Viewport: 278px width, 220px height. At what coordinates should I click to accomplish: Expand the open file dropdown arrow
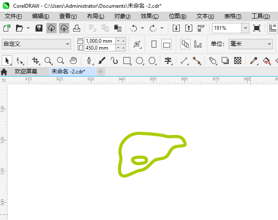28,28
